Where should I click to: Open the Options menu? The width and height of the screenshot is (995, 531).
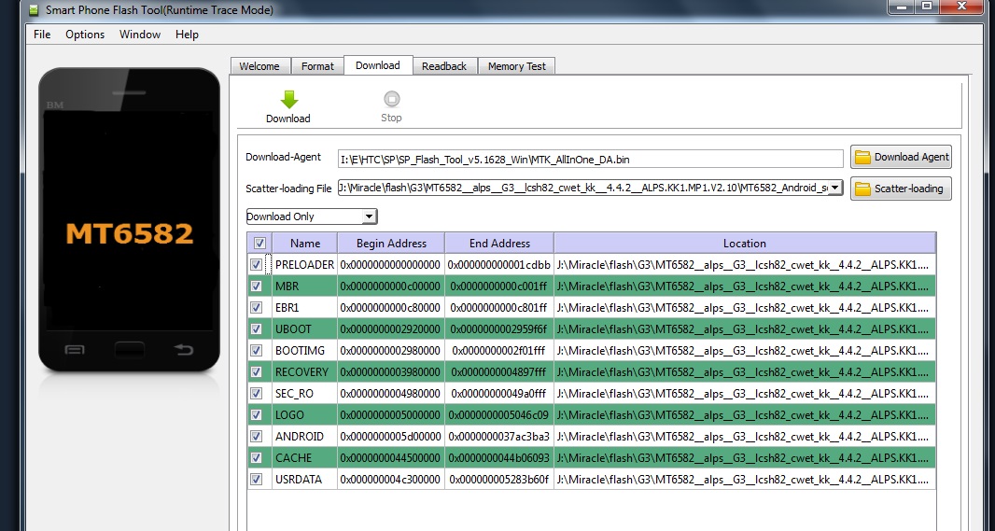pos(85,35)
